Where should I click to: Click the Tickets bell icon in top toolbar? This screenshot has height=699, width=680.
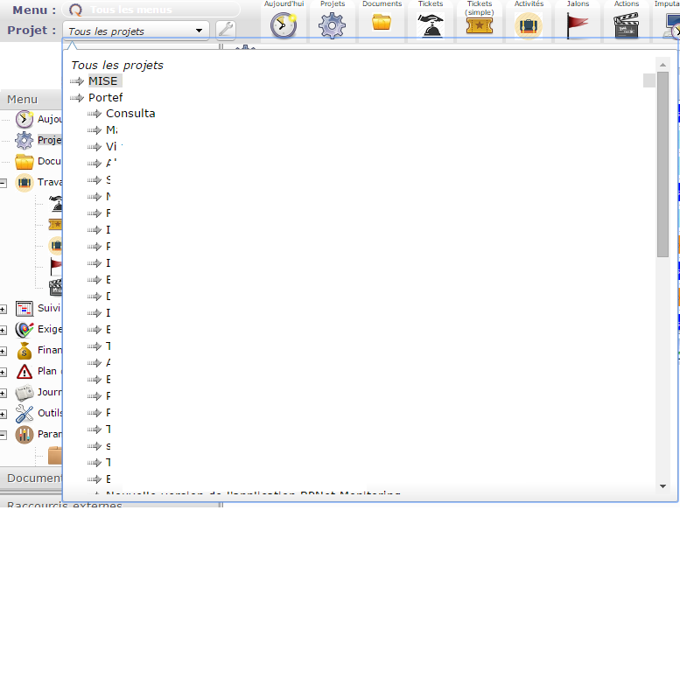coord(431,25)
